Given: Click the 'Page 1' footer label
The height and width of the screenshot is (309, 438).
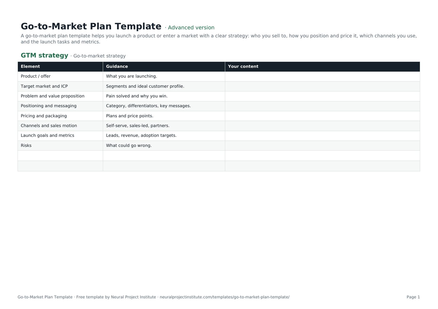Looking at the screenshot, I should pos(413,297).
